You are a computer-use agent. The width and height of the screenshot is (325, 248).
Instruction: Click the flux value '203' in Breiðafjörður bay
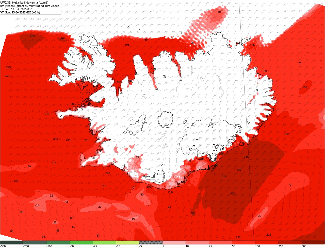coord(73,104)
